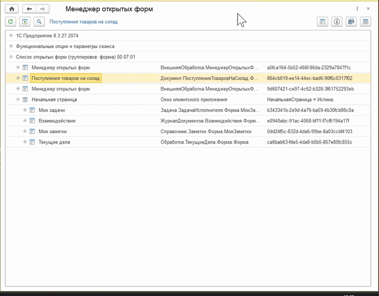This screenshot has height=296, width=379.
Task: Select the 'Взаимодействия' row label
Action: click(x=57, y=121)
